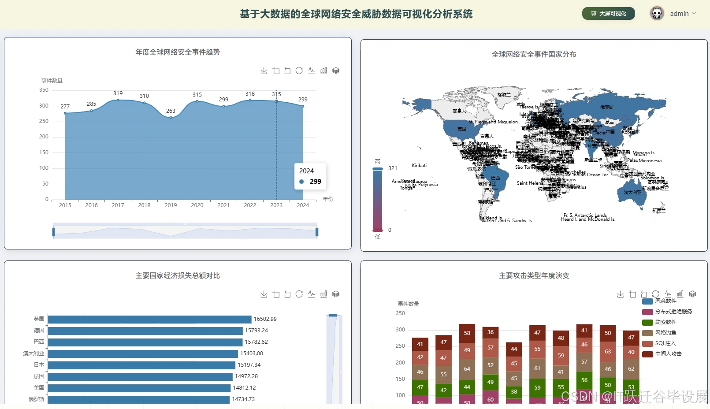Save the attack type evolution chart image
Image resolution: width=710 pixels, height=409 pixels.
click(x=620, y=294)
